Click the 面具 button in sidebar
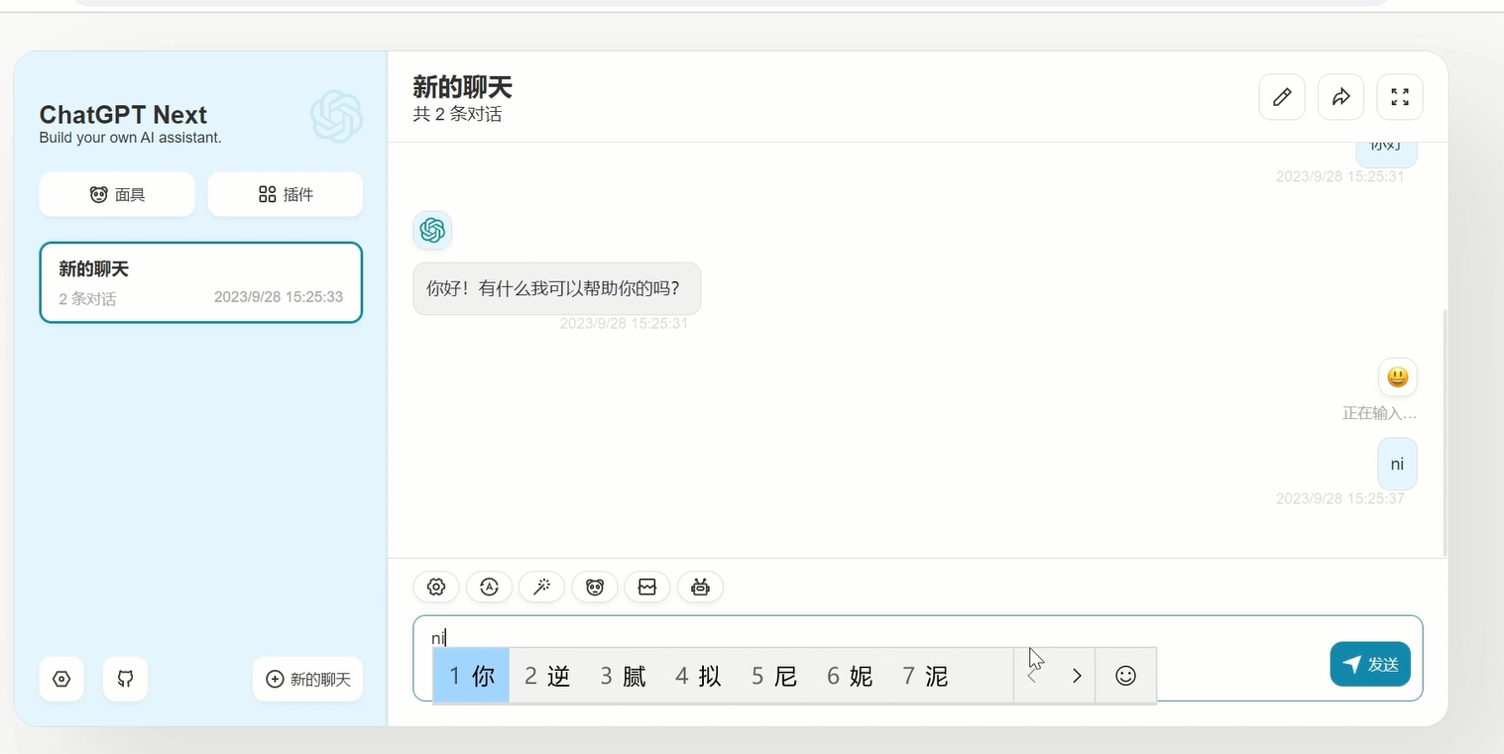The image size is (1504, 754). click(x=117, y=194)
